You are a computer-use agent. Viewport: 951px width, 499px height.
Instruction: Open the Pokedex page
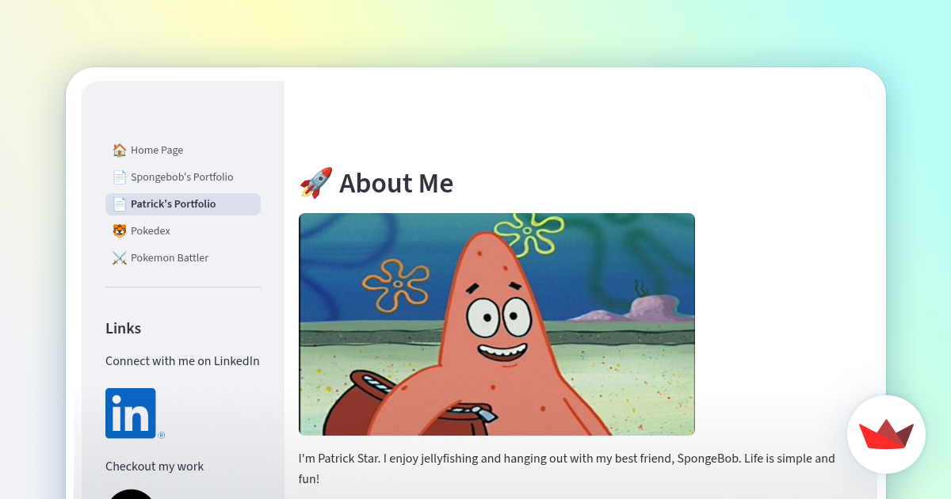(150, 230)
